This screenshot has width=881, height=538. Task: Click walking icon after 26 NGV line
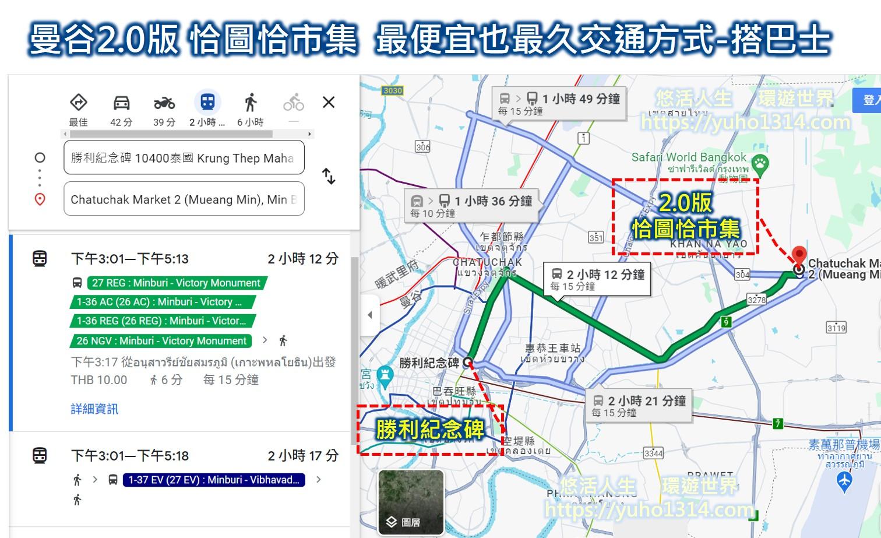283,340
